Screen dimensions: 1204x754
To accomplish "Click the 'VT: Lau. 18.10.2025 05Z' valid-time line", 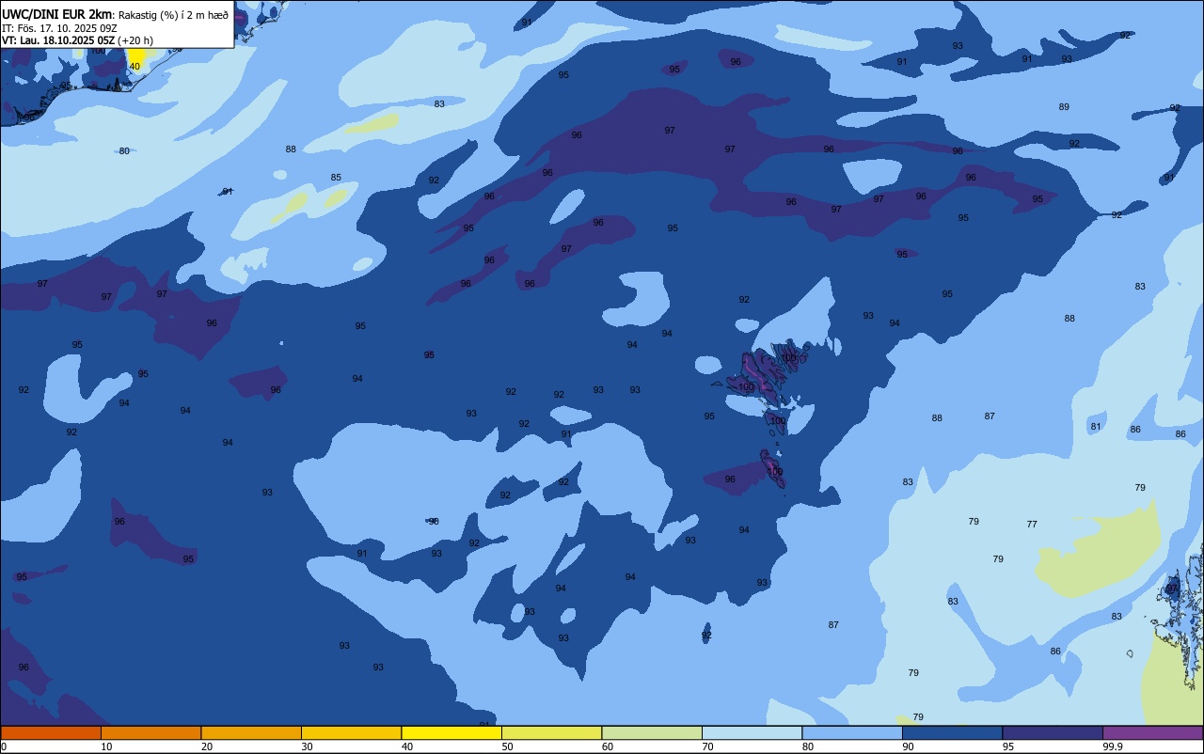I will pos(58,40).
